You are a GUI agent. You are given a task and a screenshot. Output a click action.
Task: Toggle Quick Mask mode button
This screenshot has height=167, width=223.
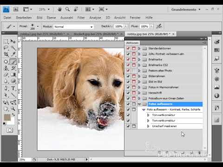point(10,130)
